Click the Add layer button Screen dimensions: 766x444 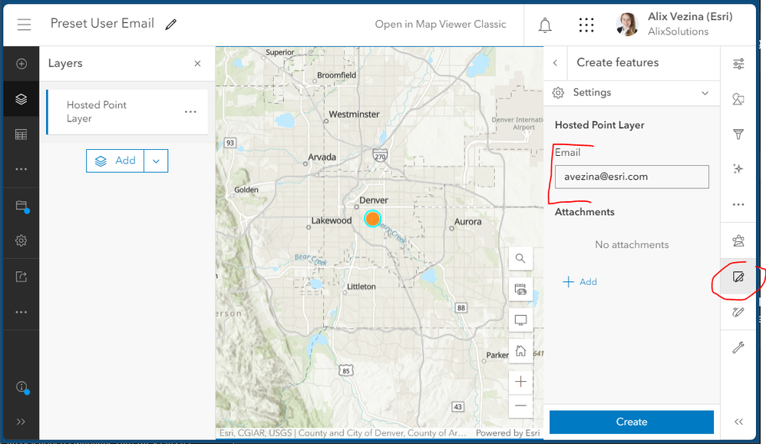(115, 161)
